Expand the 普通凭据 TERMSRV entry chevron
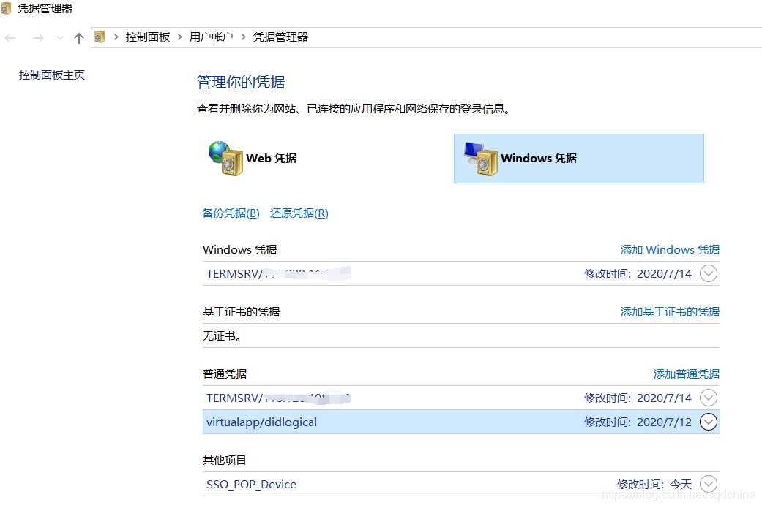 709,398
